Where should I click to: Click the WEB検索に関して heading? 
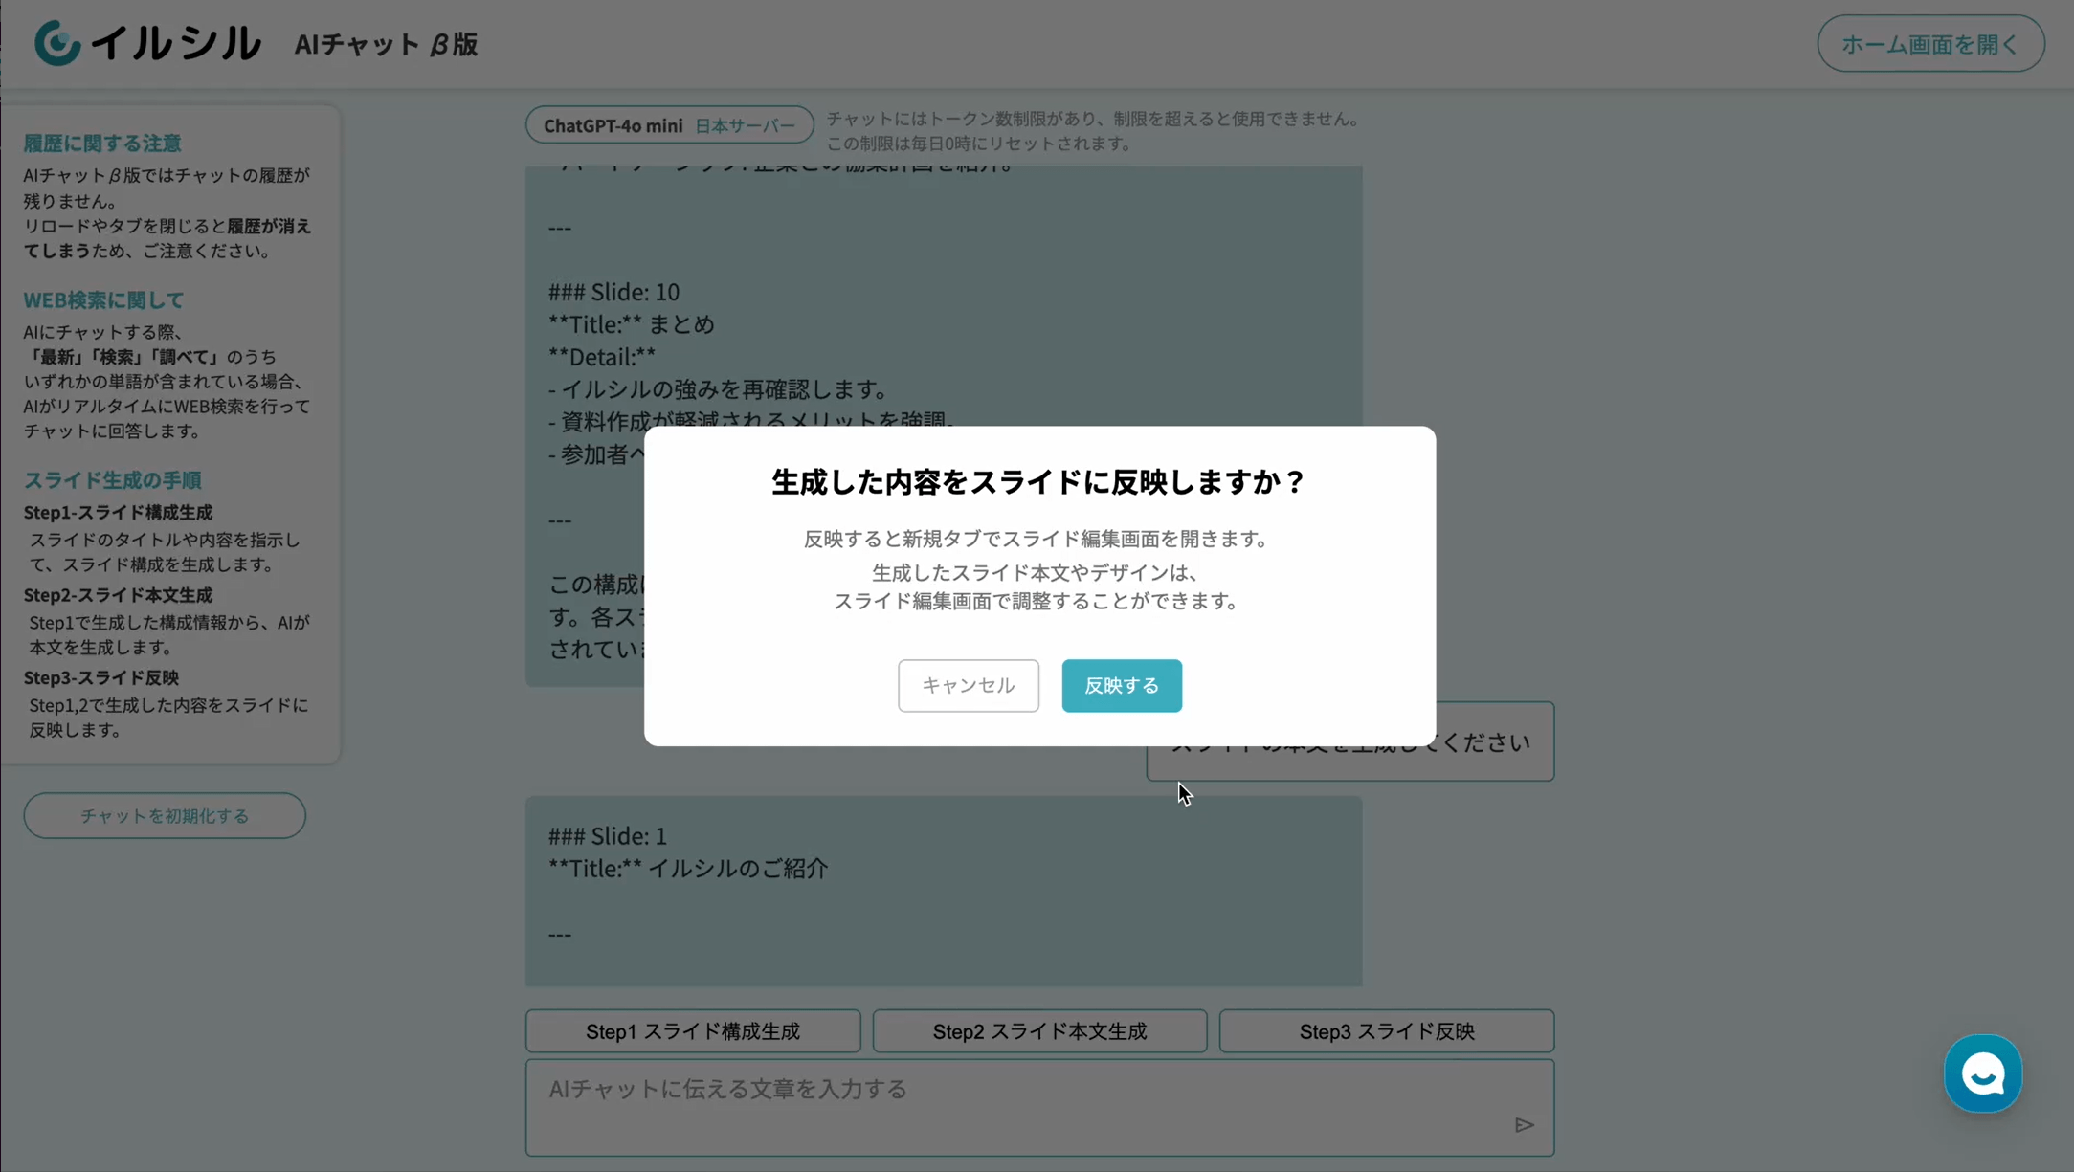[103, 300]
